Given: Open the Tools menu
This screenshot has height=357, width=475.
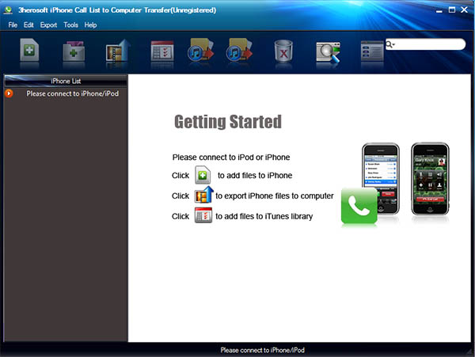Looking at the screenshot, I should click(x=70, y=25).
